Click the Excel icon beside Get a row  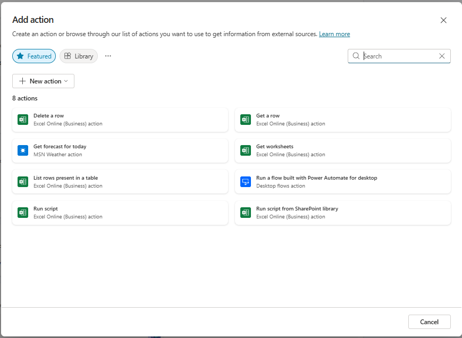246,120
